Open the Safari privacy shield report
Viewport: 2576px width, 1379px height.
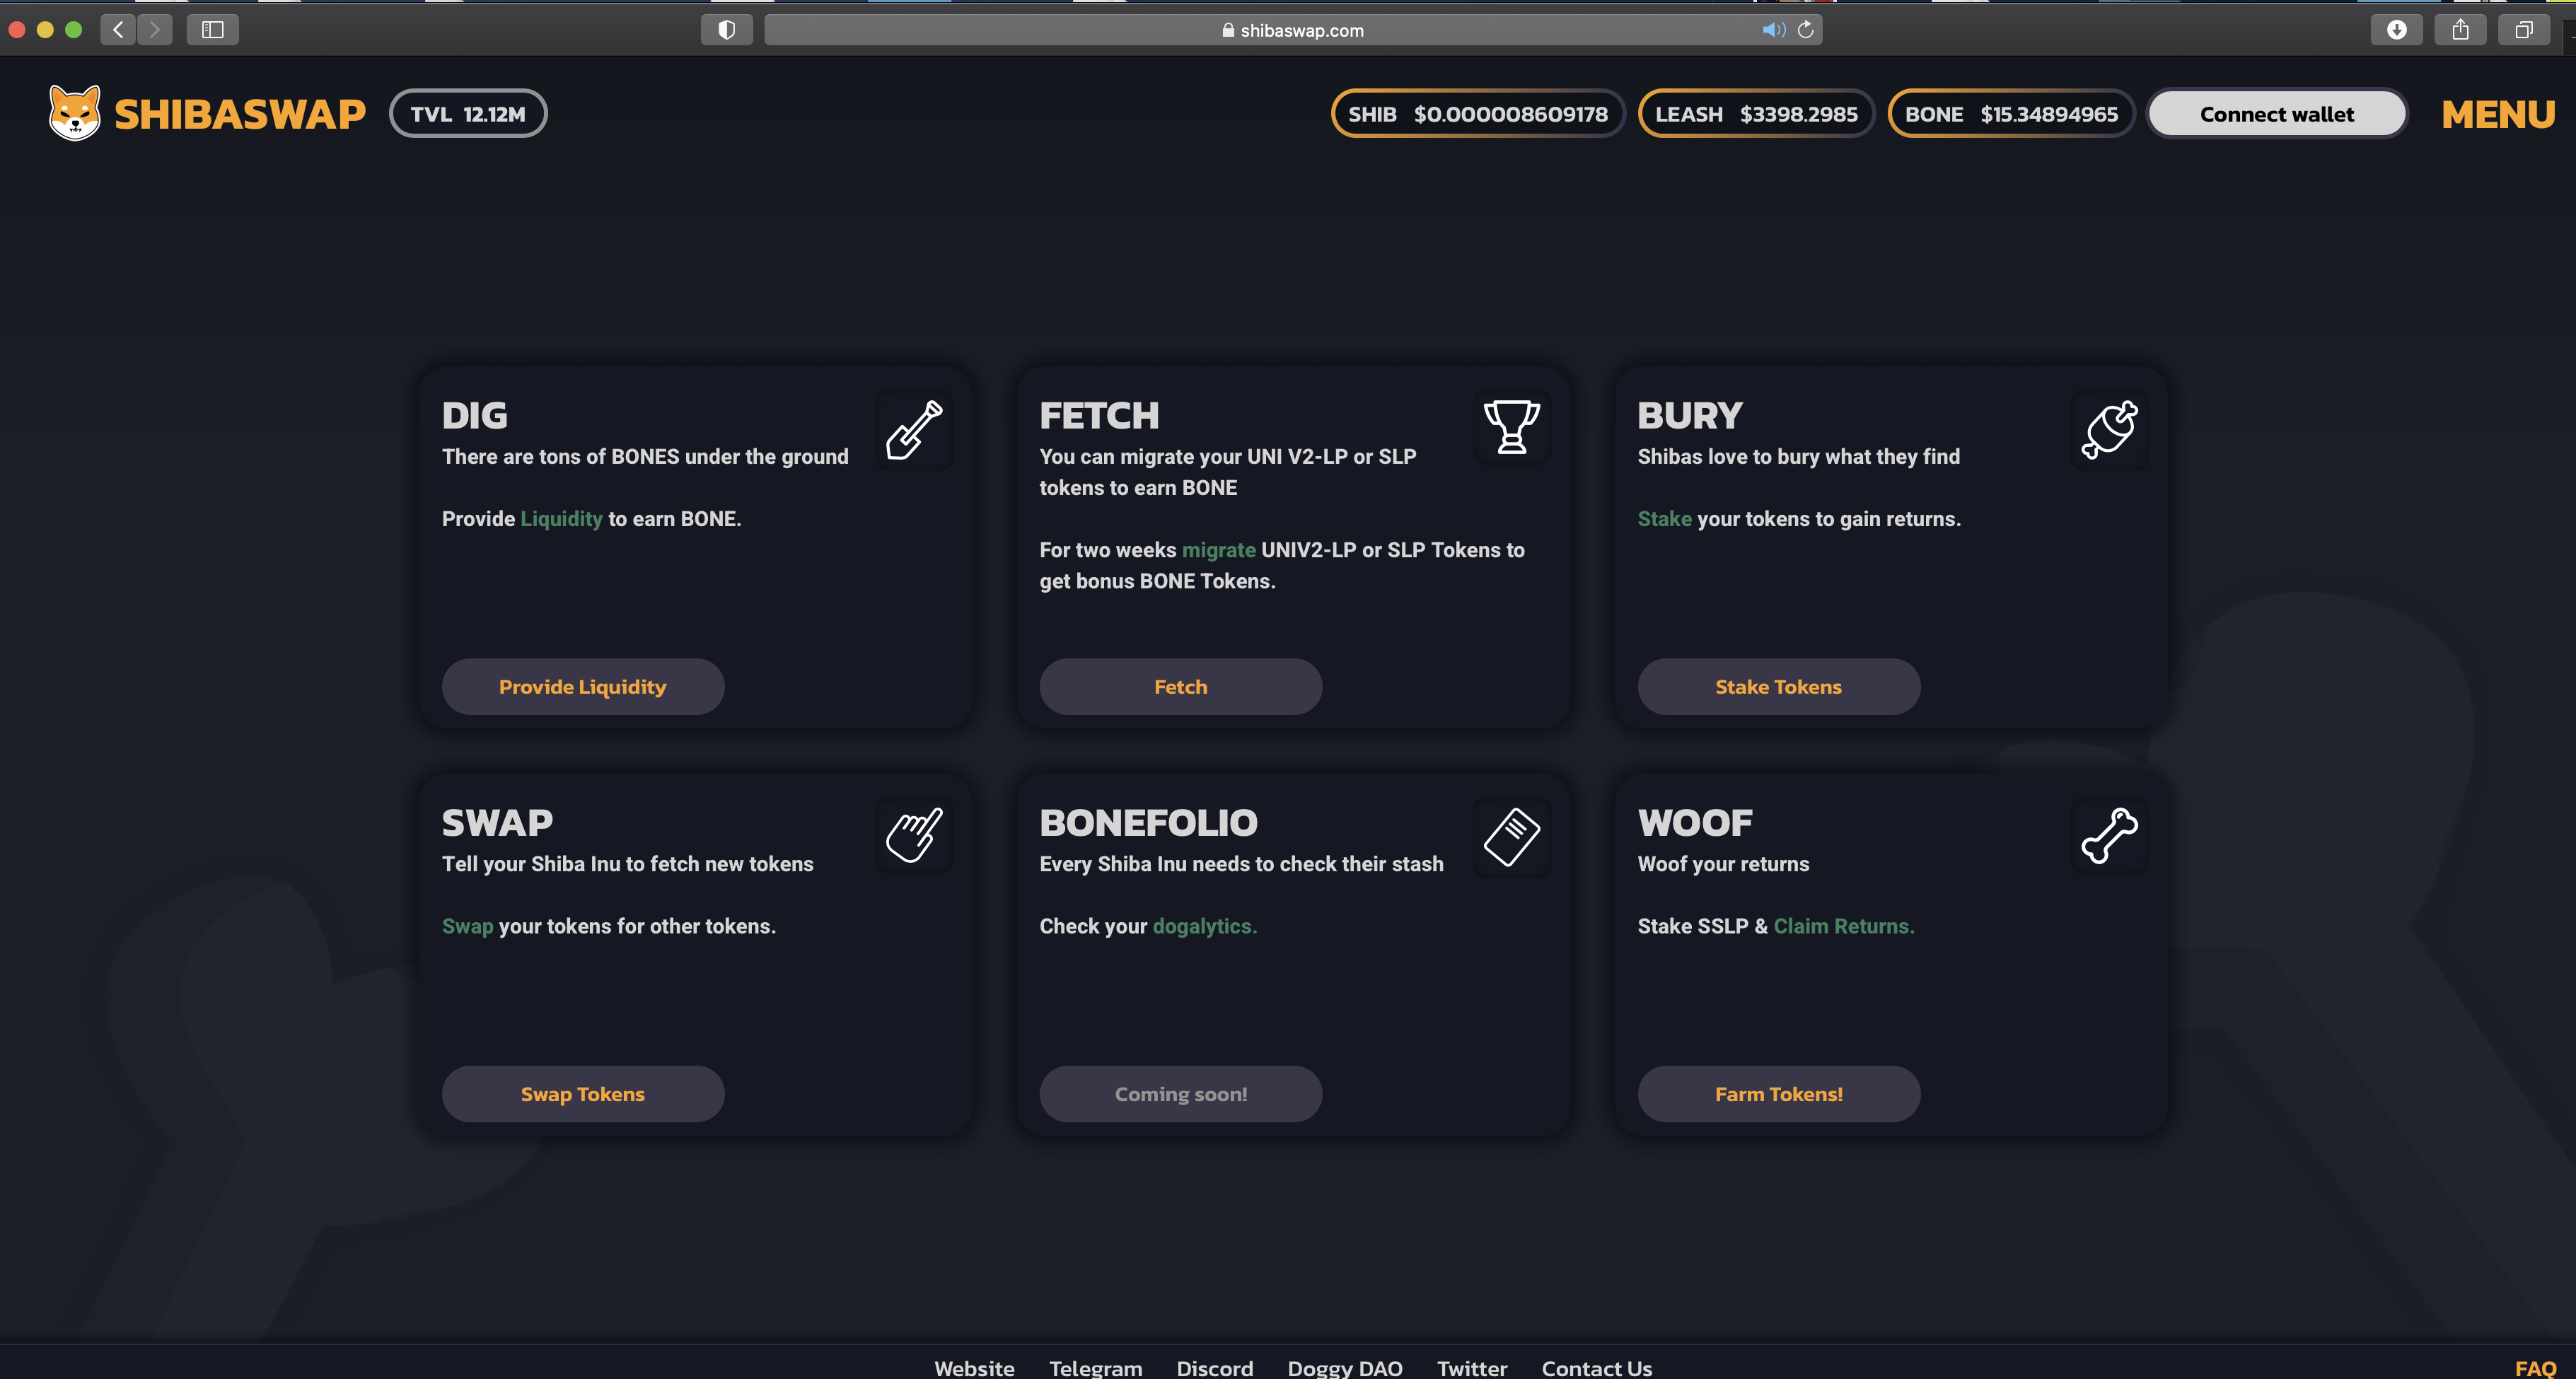pyautogui.click(x=727, y=30)
